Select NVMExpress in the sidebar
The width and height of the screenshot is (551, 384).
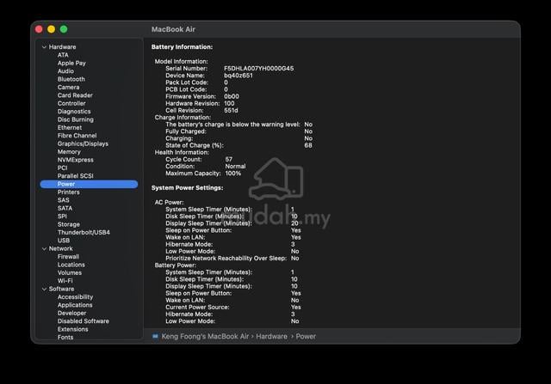[x=76, y=160]
